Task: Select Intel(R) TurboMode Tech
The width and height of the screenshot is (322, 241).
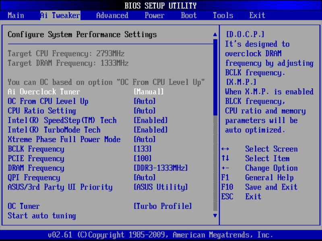Action: coord(54,130)
